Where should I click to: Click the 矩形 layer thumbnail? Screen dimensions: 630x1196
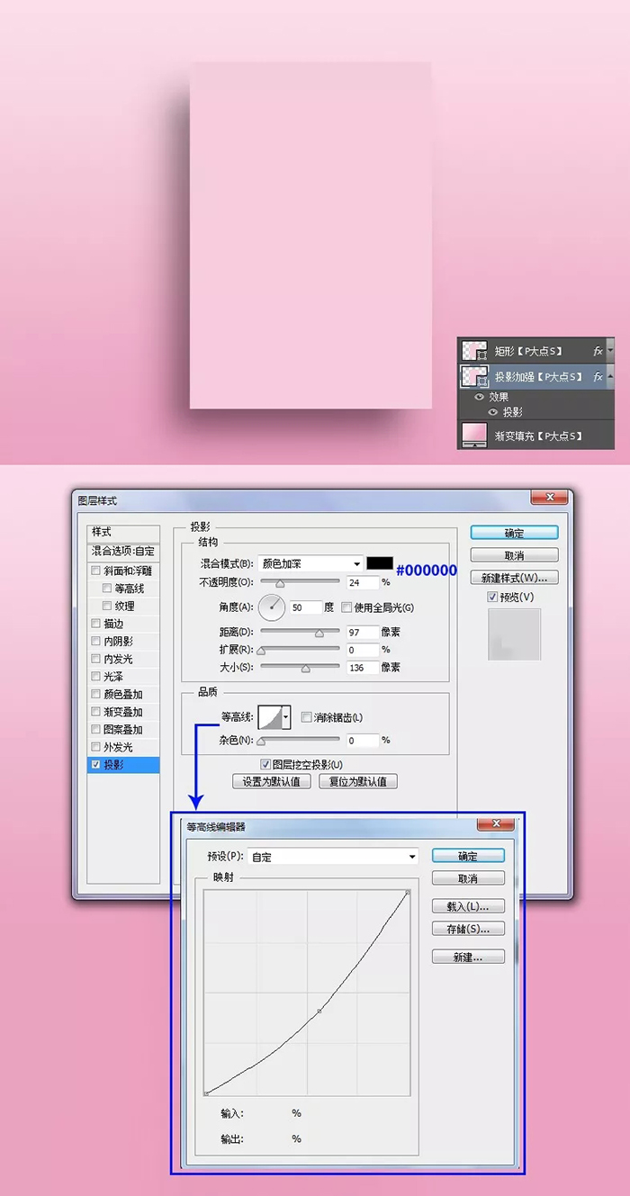(x=473, y=350)
